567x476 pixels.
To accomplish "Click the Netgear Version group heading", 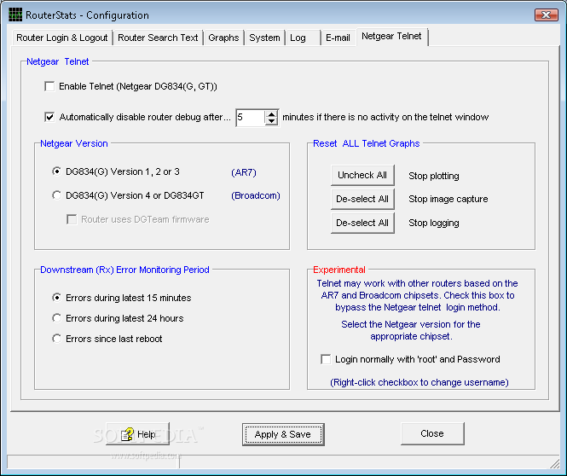I will 74,143.
